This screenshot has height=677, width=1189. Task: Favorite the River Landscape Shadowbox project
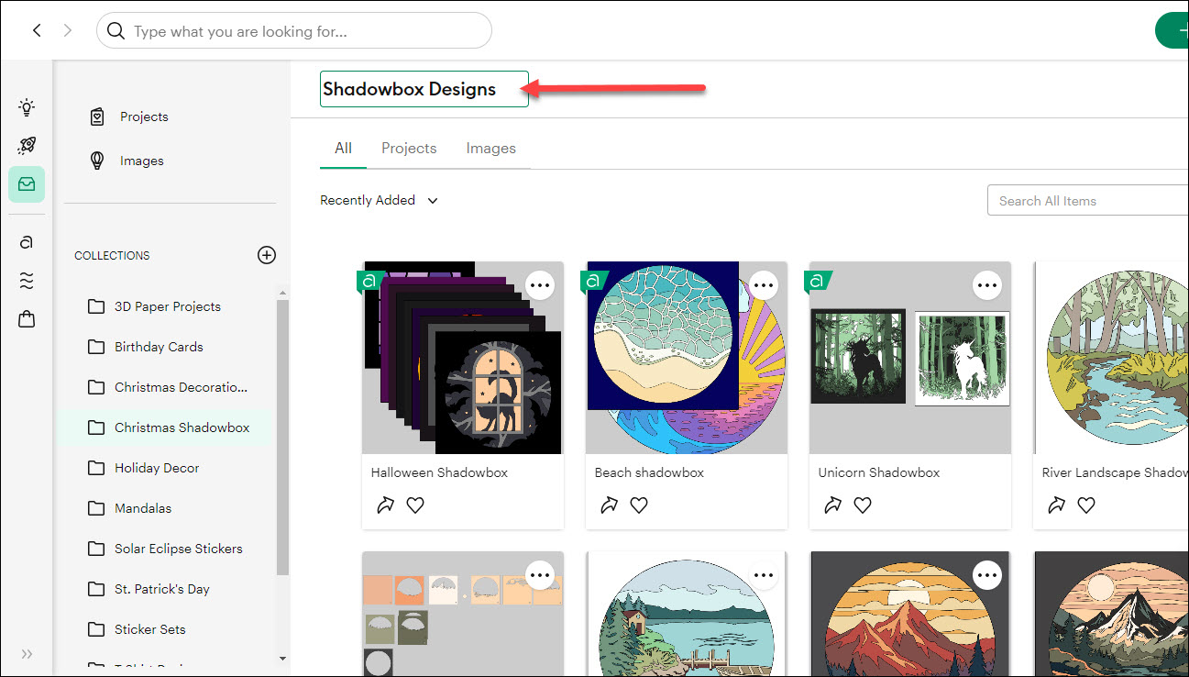pyautogui.click(x=1086, y=505)
